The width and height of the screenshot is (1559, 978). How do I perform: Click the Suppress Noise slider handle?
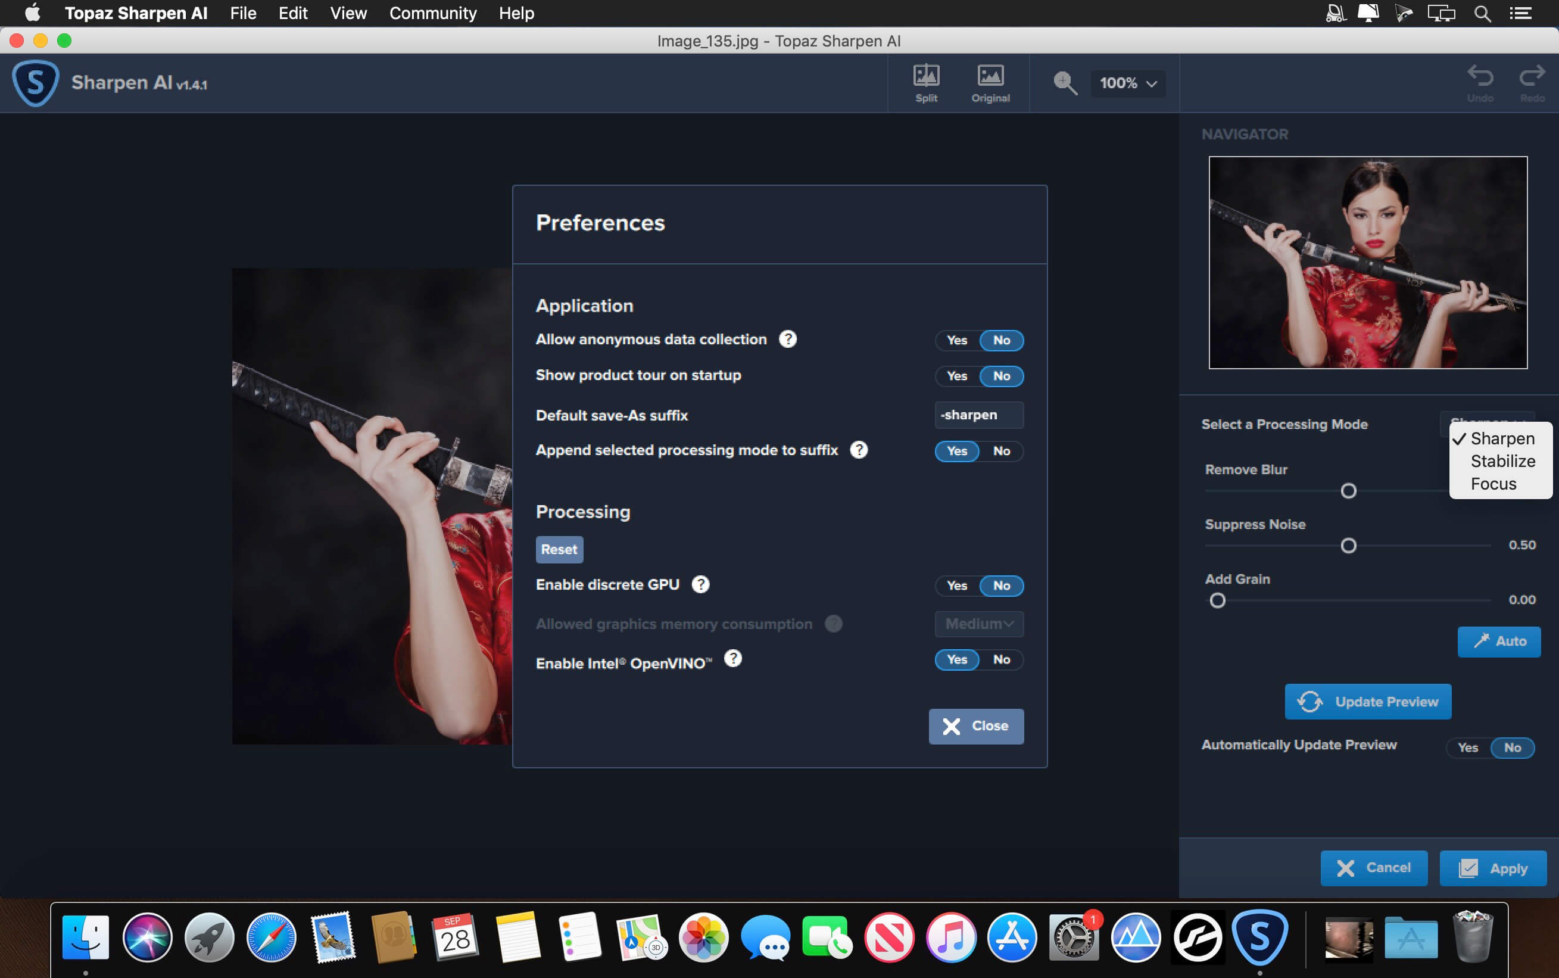pyautogui.click(x=1348, y=546)
